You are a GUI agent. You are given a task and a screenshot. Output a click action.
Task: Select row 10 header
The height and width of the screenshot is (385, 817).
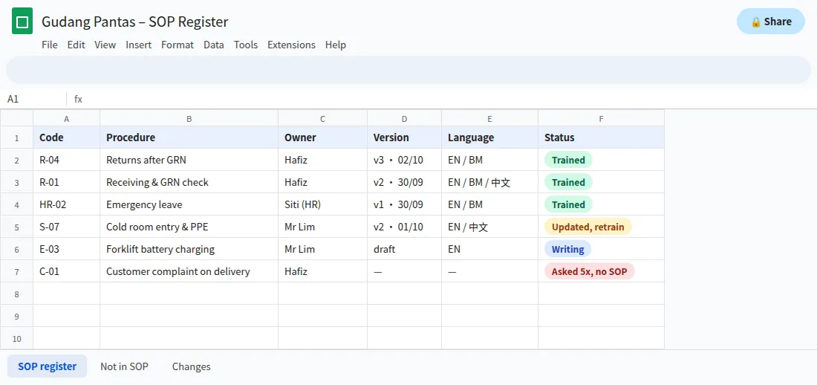[x=16, y=338]
